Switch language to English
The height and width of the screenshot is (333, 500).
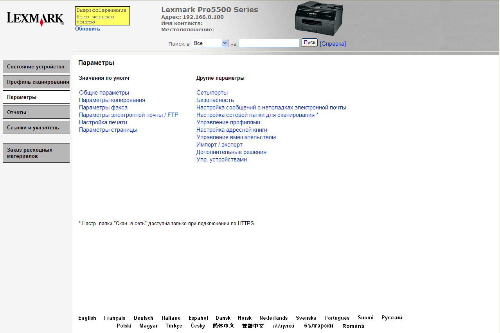pos(87,318)
